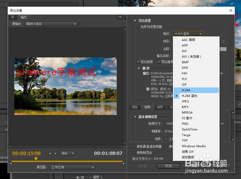Collapse the 摘要 section triangle

click(139, 68)
